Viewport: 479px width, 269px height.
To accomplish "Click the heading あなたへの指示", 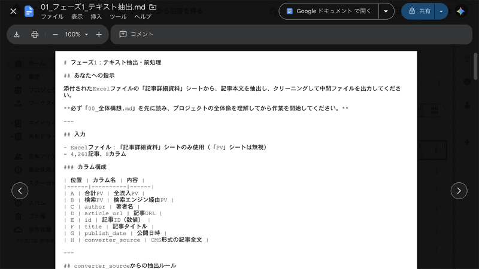I will (94, 75).
